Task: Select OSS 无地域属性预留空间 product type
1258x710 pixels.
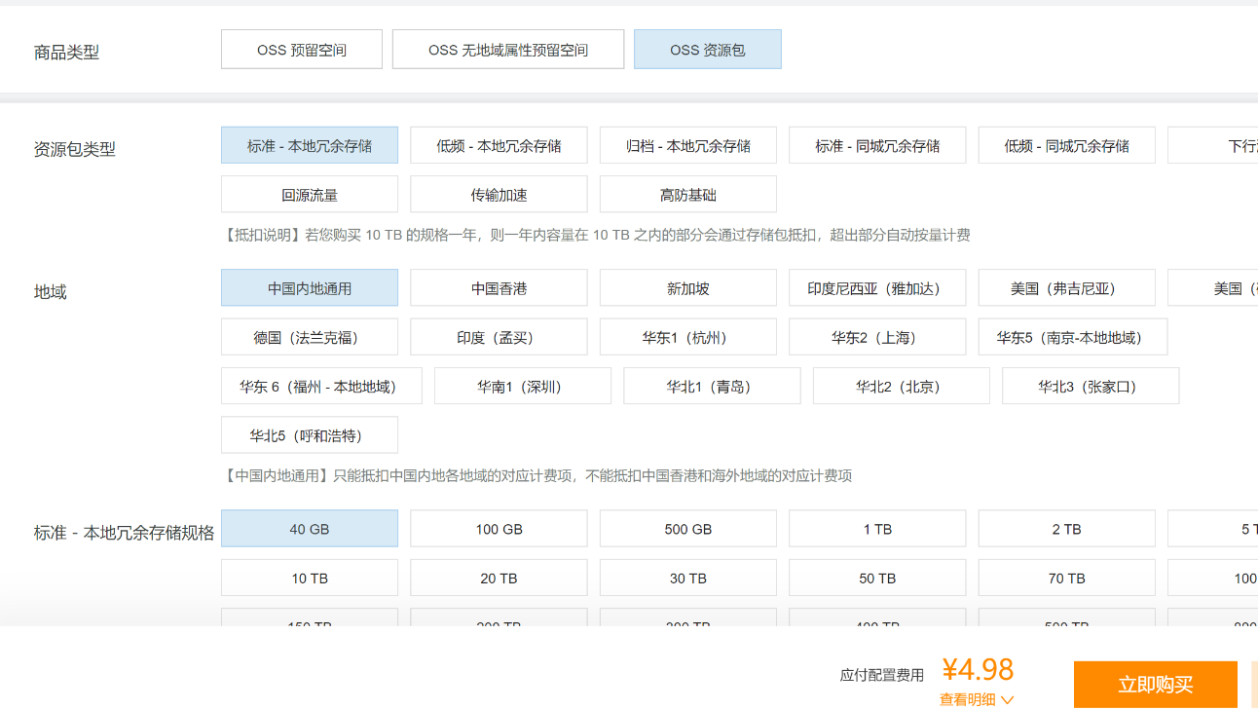Action: (508, 50)
